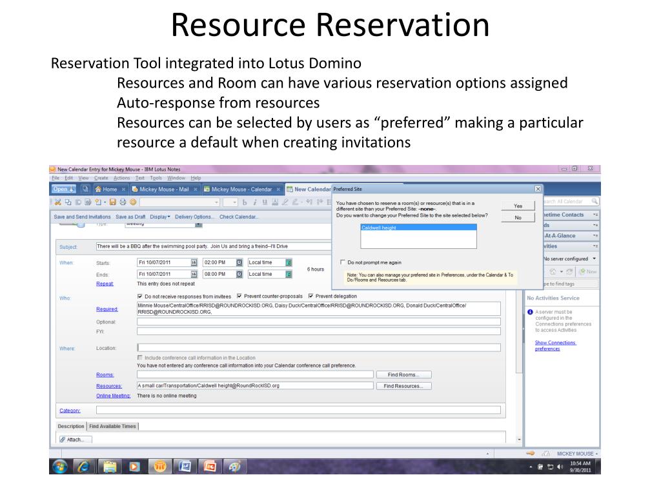Click the tab thumbnails icon beside Open
The width and height of the screenshot is (661, 495).
pyautogui.click(x=85, y=189)
